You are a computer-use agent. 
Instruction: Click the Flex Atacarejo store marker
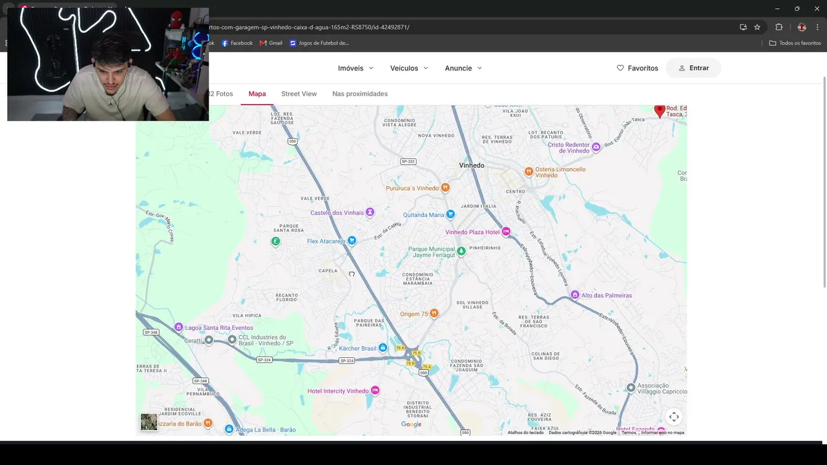point(352,241)
